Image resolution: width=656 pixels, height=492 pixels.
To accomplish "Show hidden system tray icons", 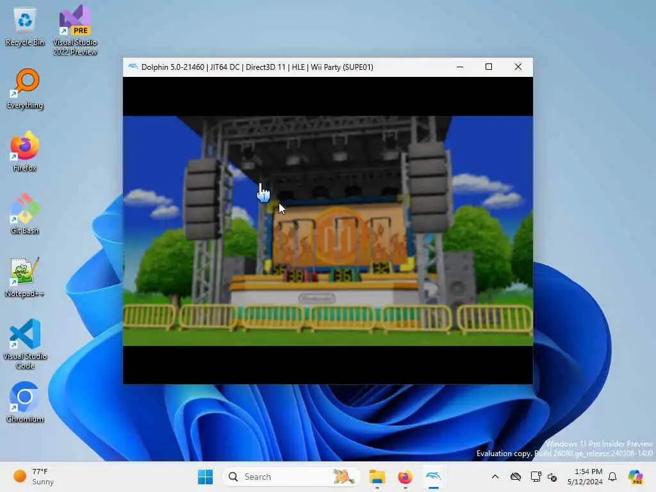I will pyautogui.click(x=495, y=477).
